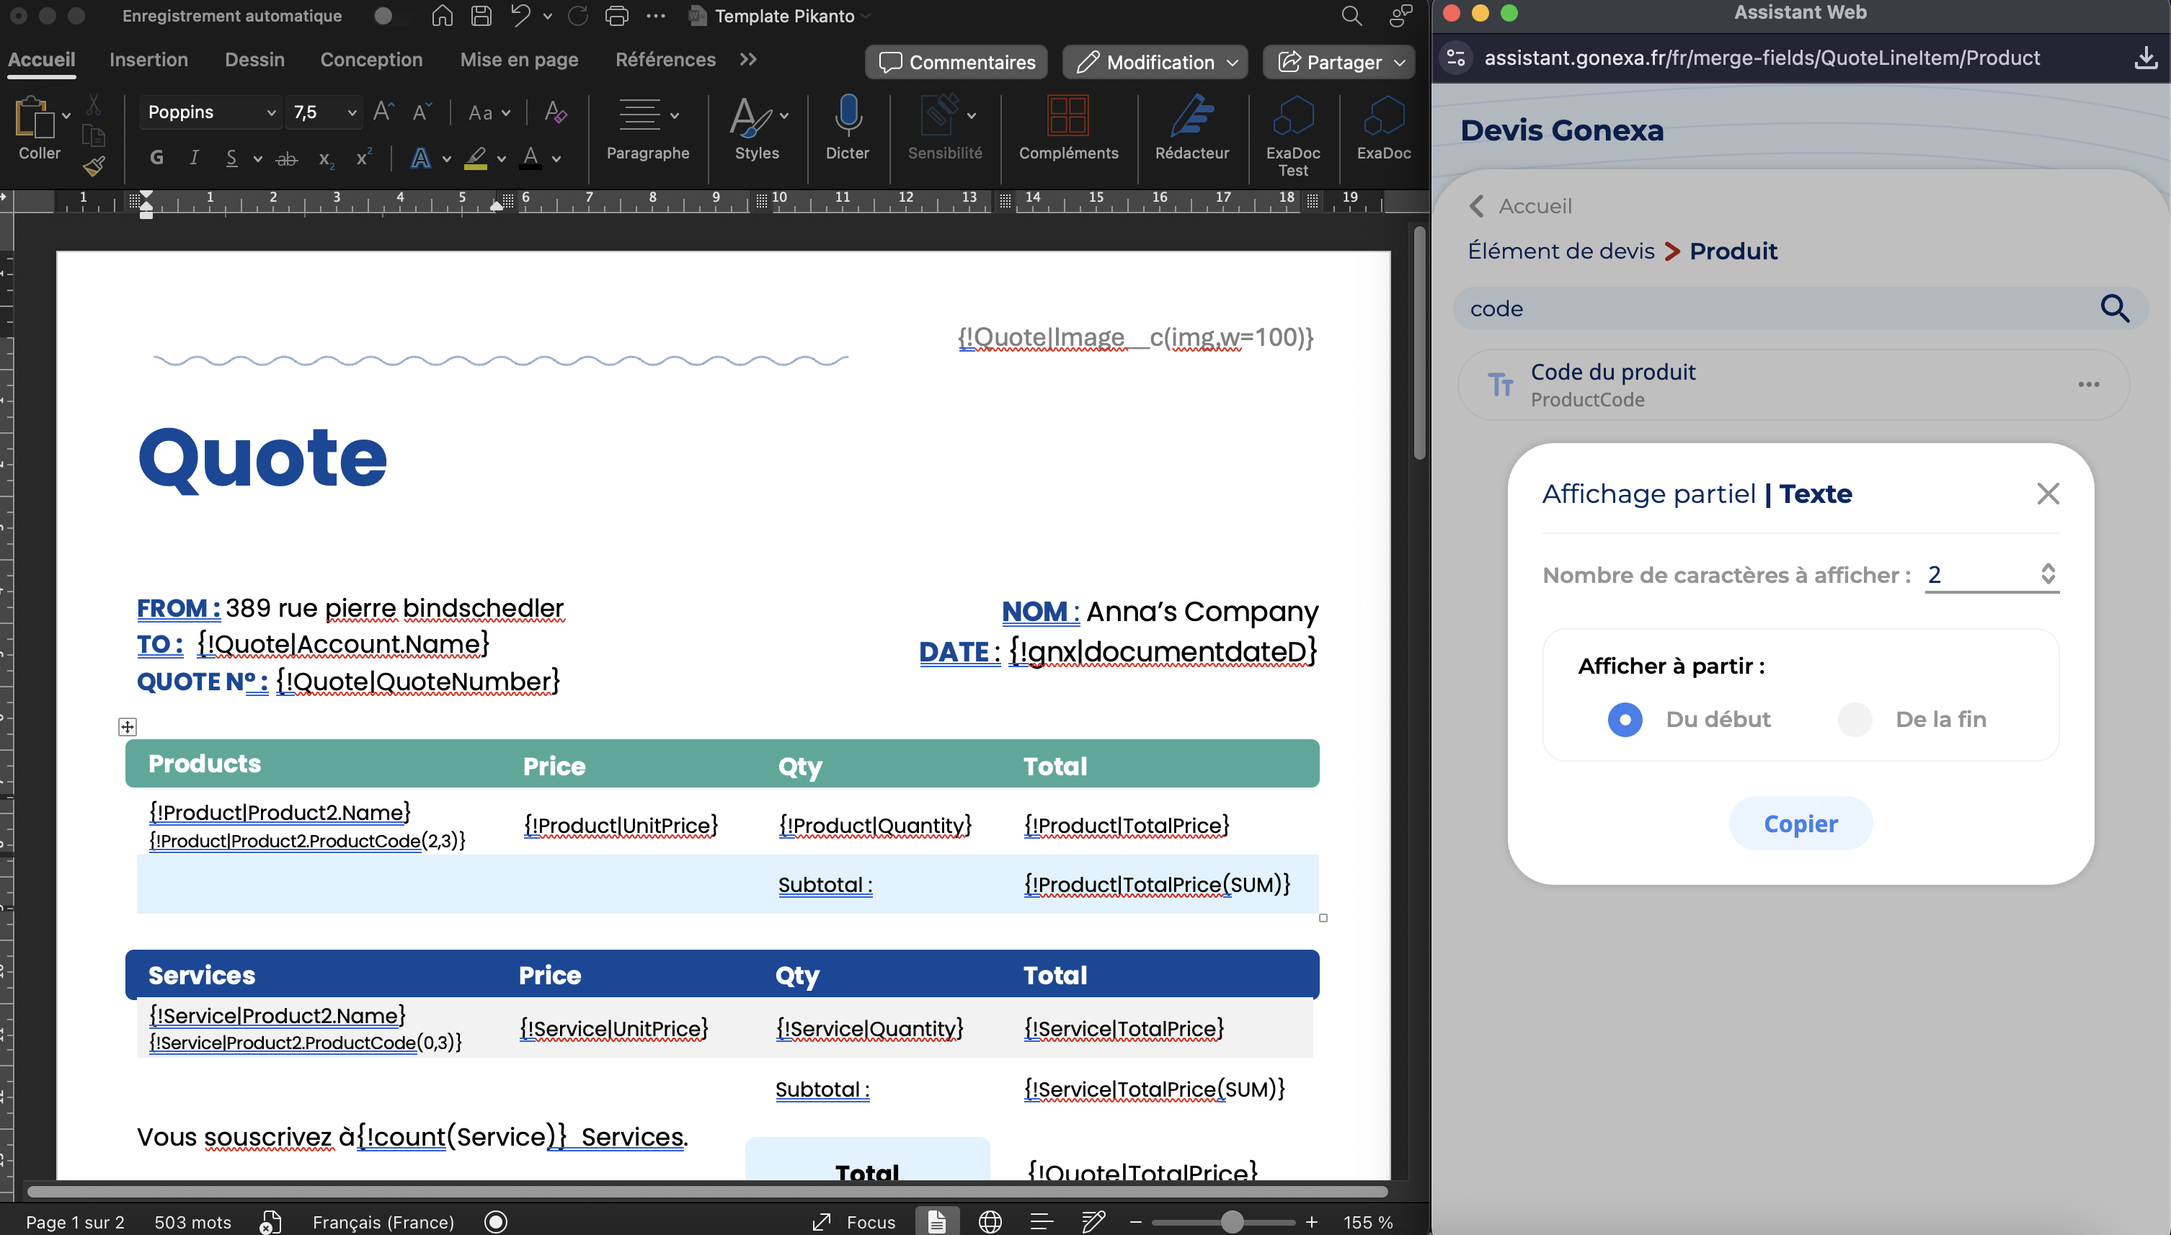Decrease font size with the smaller A icon
Image resolution: width=2171 pixels, height=1235 pixels.
(x=422, y=112)
